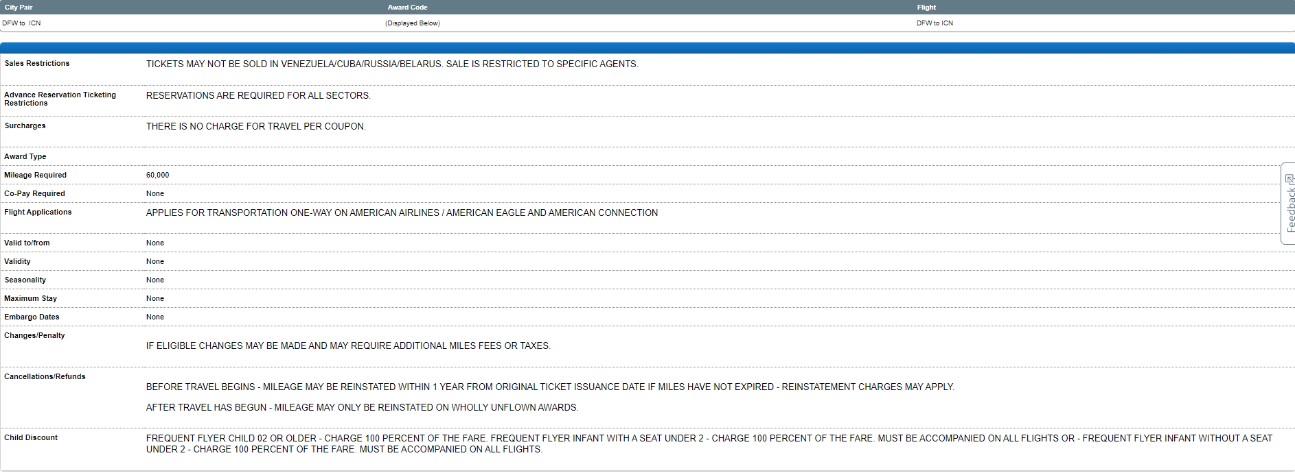Click the Child Discount row label
Image resolution: width=1295 pixels, height=473 pixels.
[31, 437]
